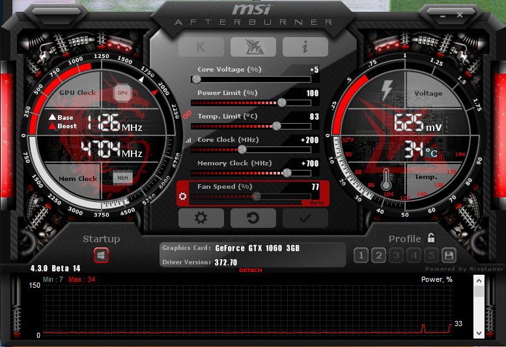Viewport: 506px width, 347px height.
Task: Select profile slot 5
Action: [432, 256]
